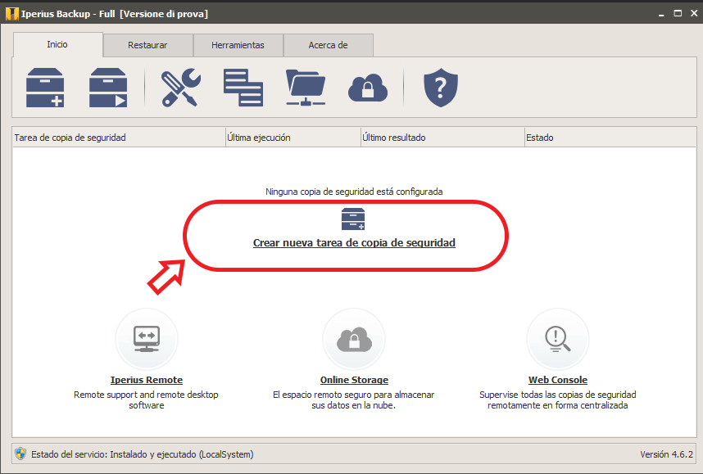Image resolution: width=703 pixels, height=474 pixels.
Task: Click the create new backup job toolbar icon
Action: click(45, 88)
